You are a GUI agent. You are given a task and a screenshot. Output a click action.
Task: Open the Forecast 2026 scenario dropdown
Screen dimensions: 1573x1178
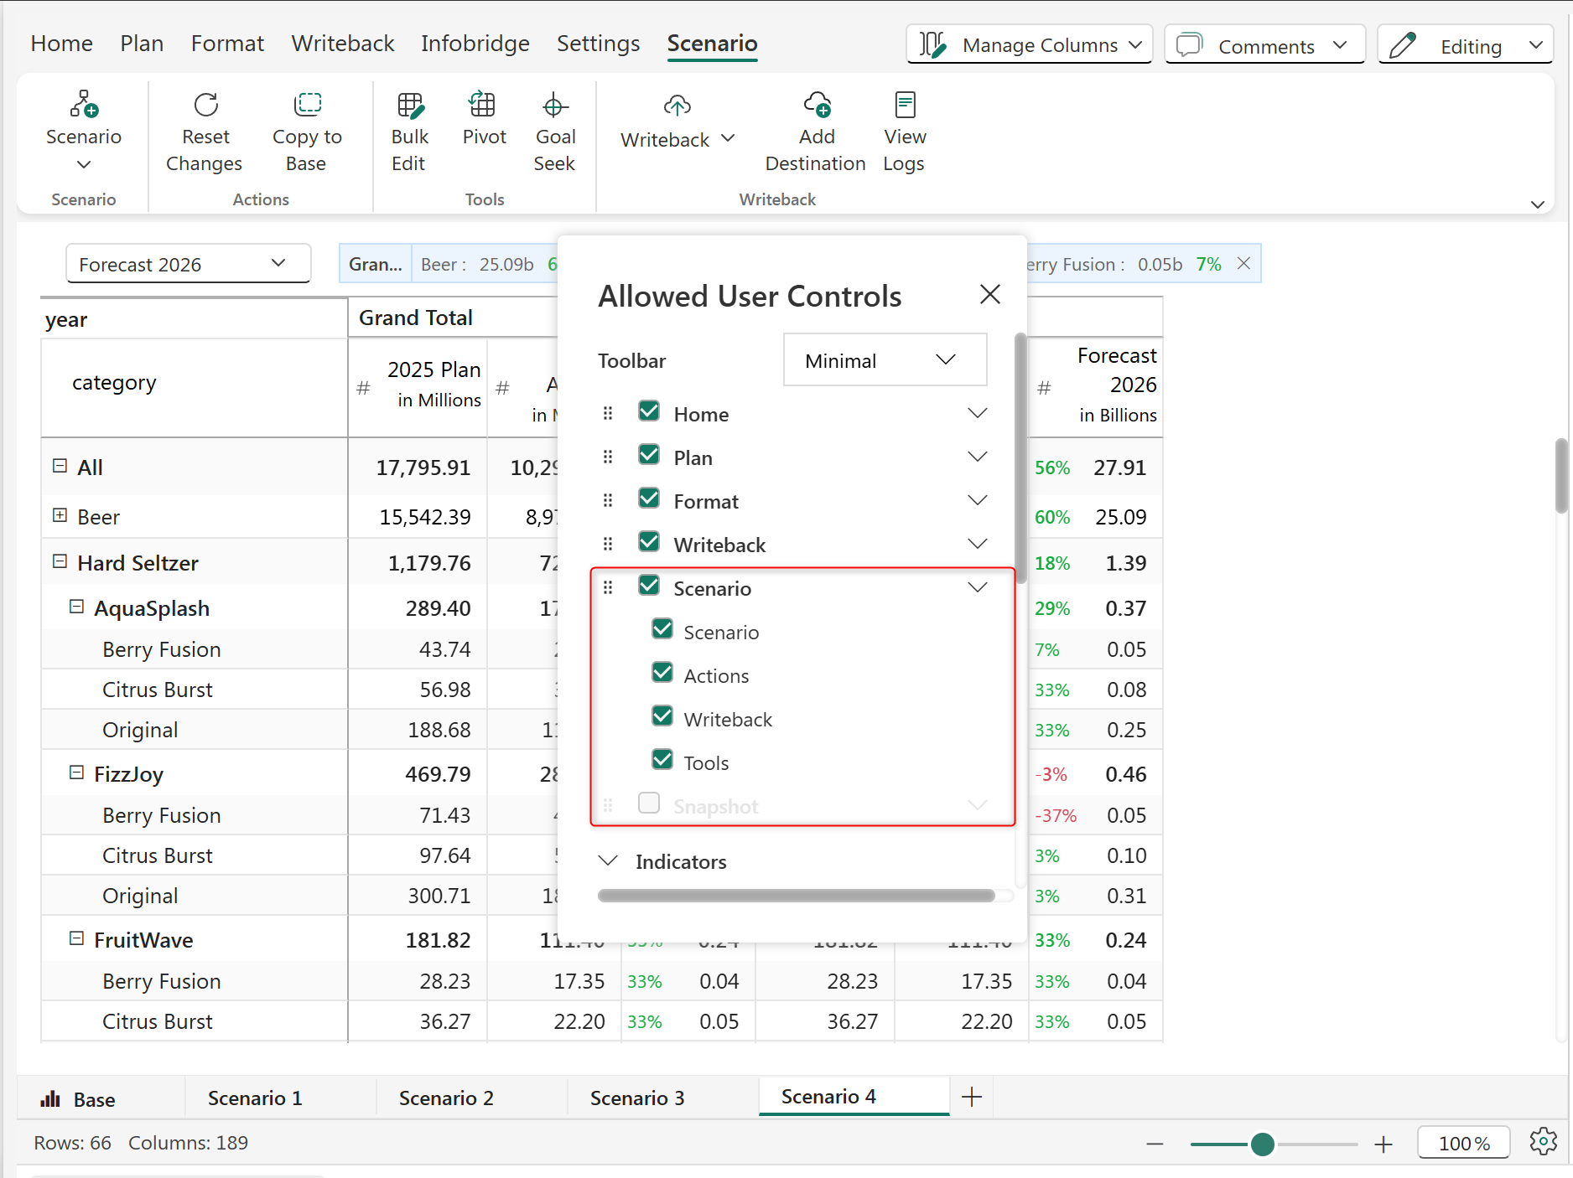[188, 265]
